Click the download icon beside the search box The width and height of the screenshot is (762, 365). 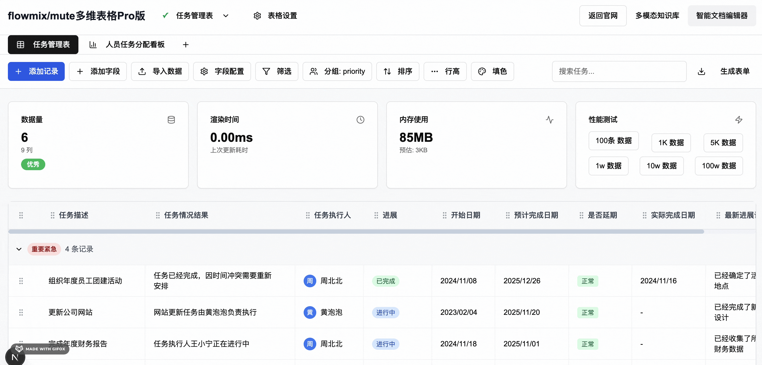point(701,71)
